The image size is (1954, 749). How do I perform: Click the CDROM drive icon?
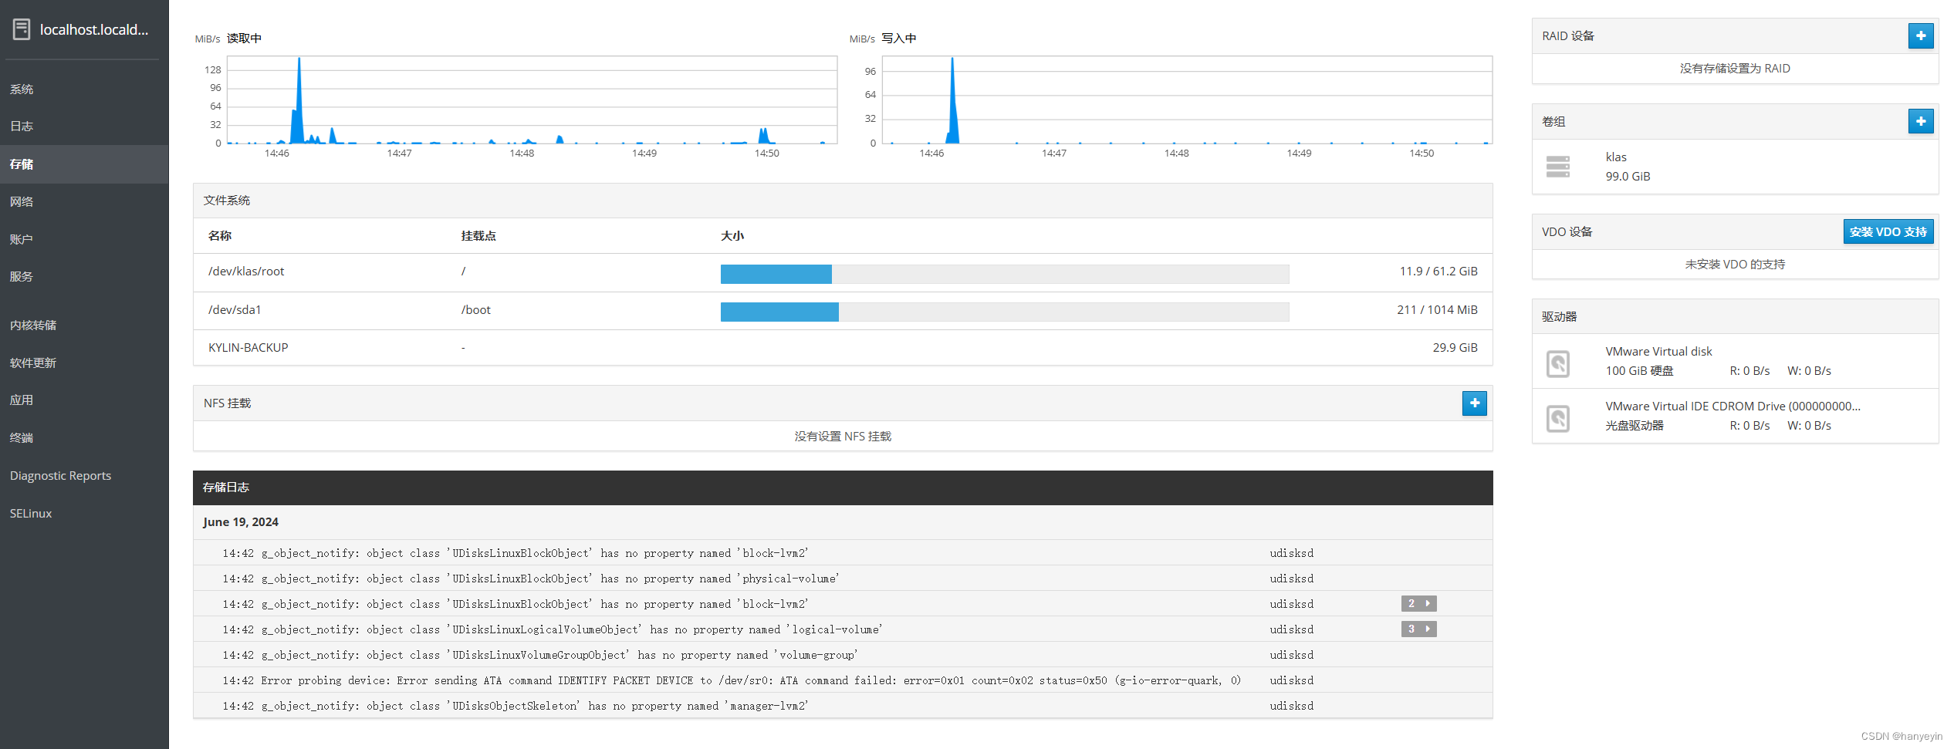point(1557,418)
